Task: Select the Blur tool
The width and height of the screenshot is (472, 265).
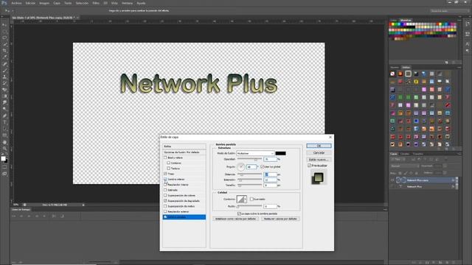Action: click(4, 103)
